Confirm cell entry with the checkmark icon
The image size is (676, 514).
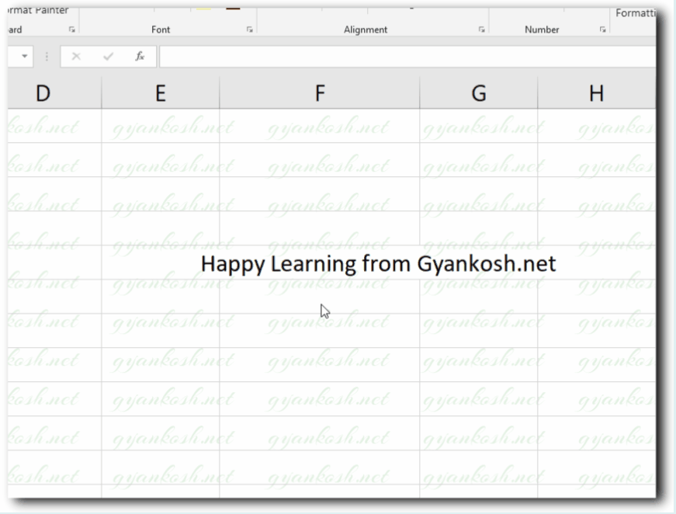pos(108,56)
